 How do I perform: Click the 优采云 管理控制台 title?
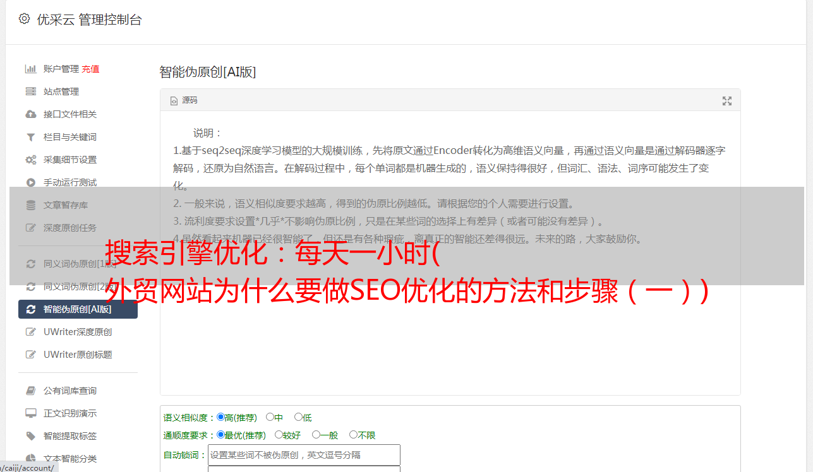89,20
